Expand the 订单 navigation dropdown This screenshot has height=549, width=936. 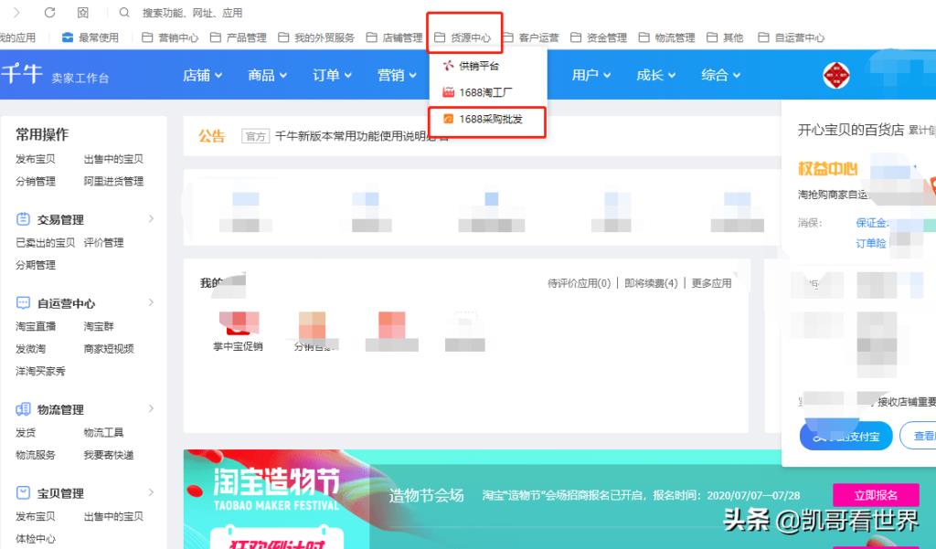(332, 75)
